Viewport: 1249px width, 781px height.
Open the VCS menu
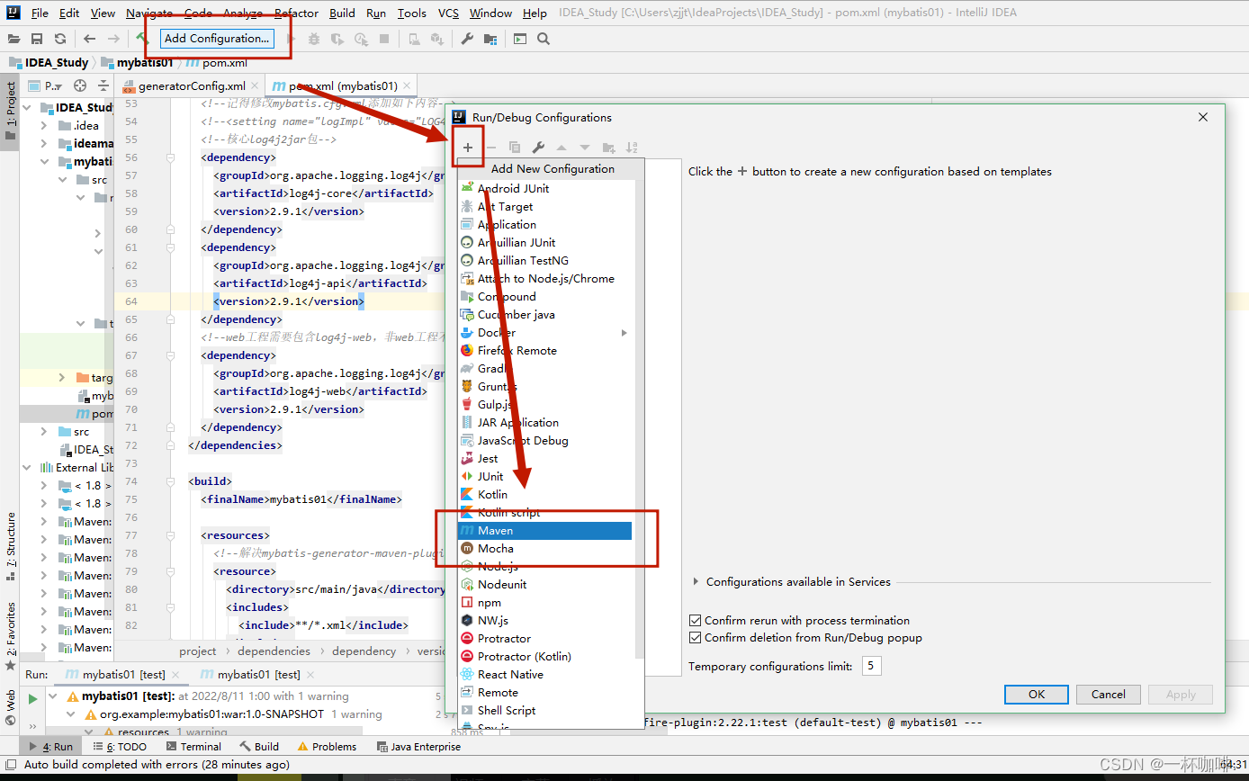coord(448,13)
